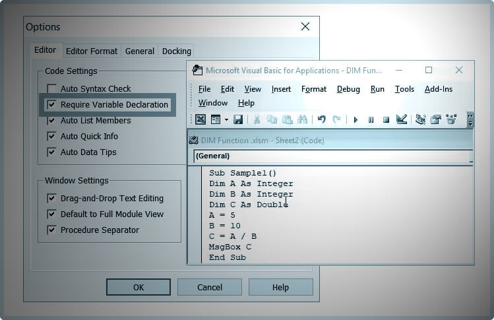Screen dimensions: 494x320
Task: Select the Editor tab in Options
Action: click(46, 50)
